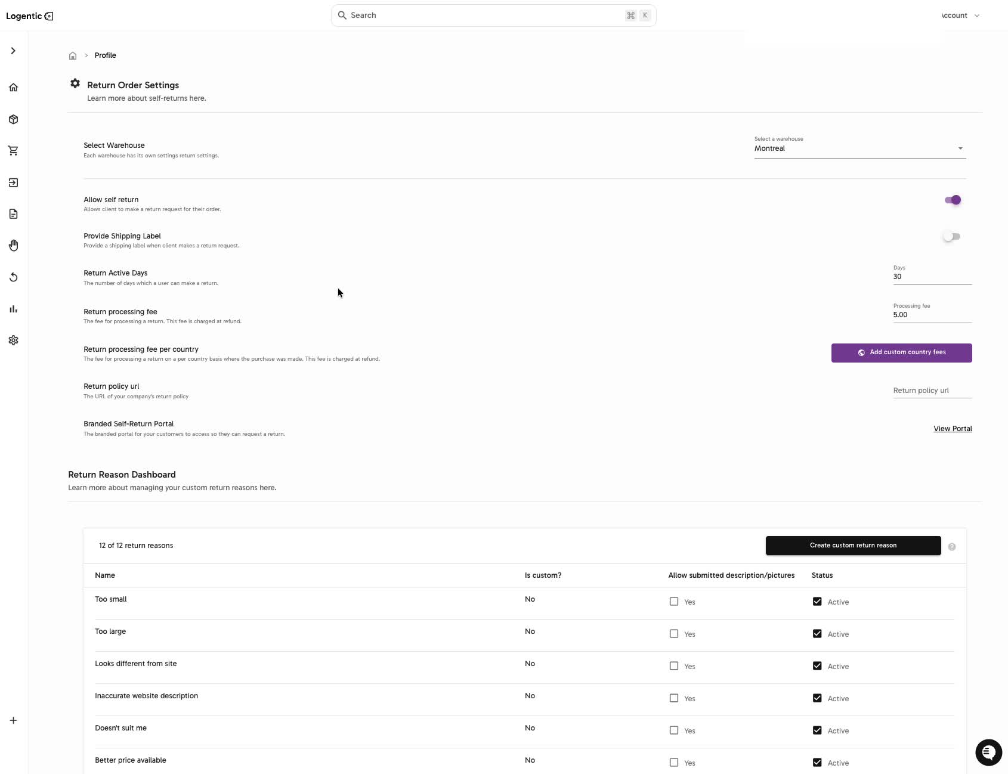The width and height of the screenshot is (1008, 774).
Task: Select the Too small row name
Action: [111, 599]
